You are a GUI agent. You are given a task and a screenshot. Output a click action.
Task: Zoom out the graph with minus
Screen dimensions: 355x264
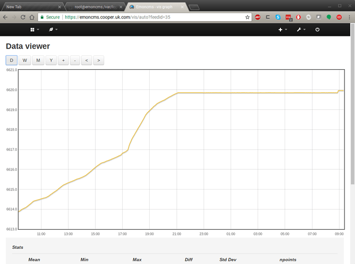click(75, 60)
